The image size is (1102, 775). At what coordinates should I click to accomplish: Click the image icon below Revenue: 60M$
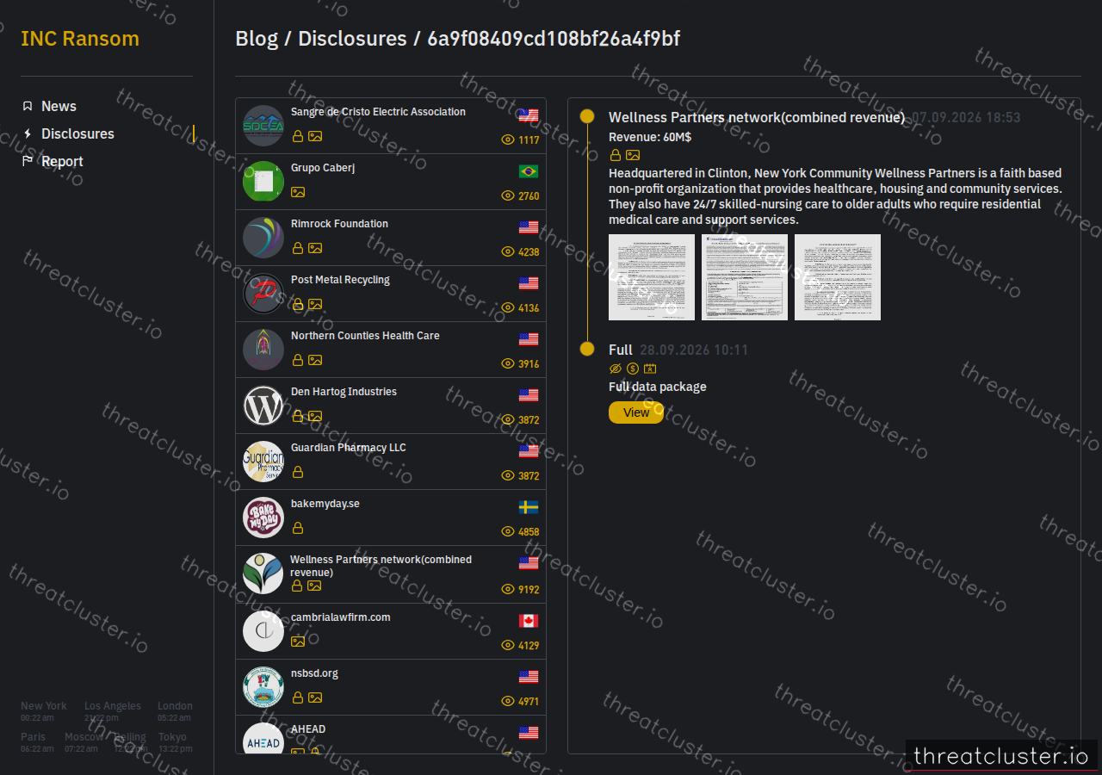point(633,155)
